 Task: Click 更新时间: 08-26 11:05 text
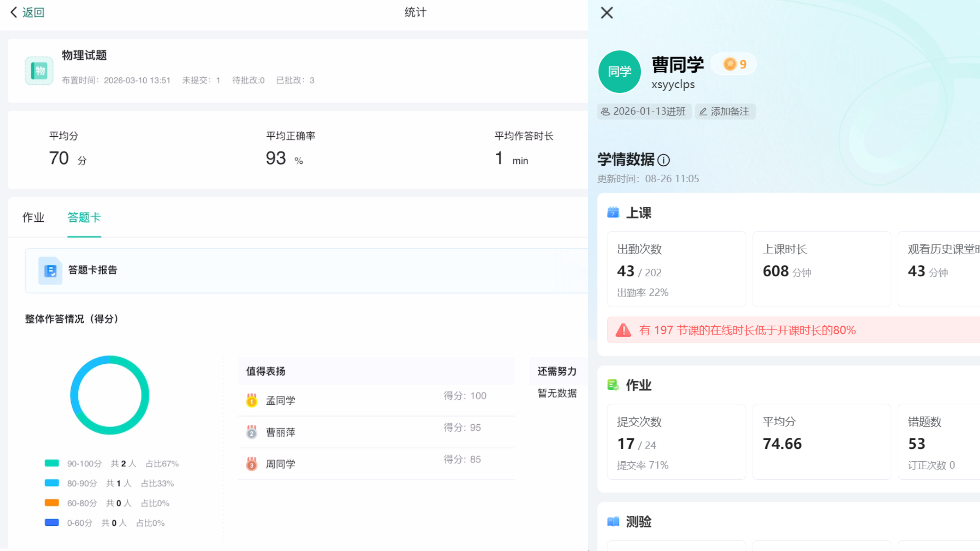tap(648, 179)
